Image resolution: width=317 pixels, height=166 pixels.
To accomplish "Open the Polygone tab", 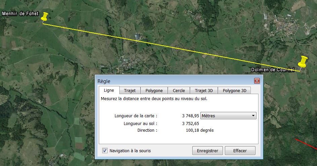I will [x=154, y=91].
